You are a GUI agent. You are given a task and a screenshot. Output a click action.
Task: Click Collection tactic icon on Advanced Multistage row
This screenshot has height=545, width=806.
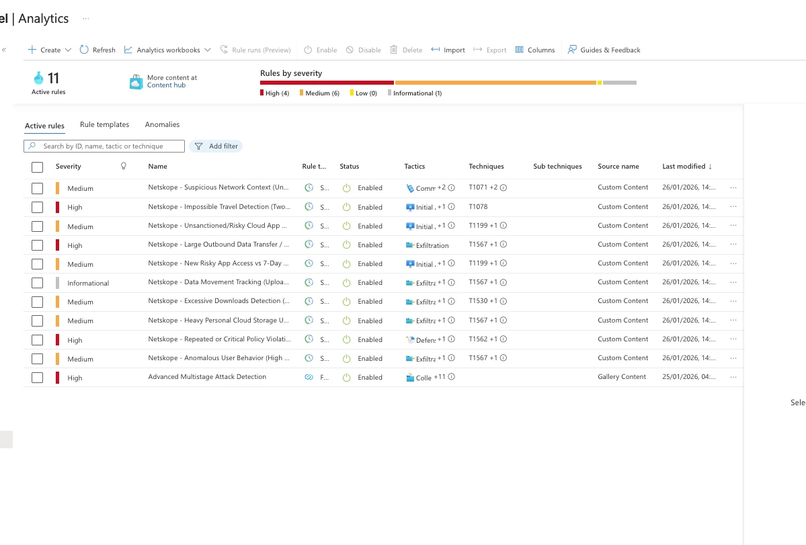click(x=409, y=378)
